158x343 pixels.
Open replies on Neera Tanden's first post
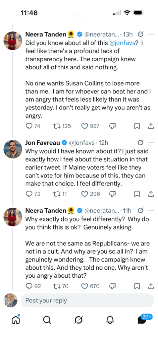tap(33, 126)
